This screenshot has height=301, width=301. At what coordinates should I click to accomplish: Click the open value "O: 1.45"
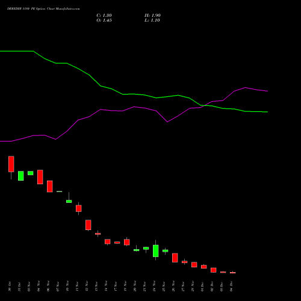click(x=104, y=20)
